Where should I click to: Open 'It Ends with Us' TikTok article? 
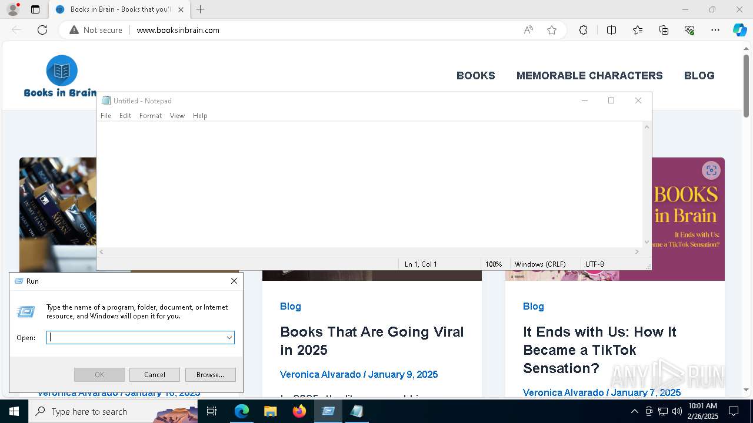click(599, 350)
